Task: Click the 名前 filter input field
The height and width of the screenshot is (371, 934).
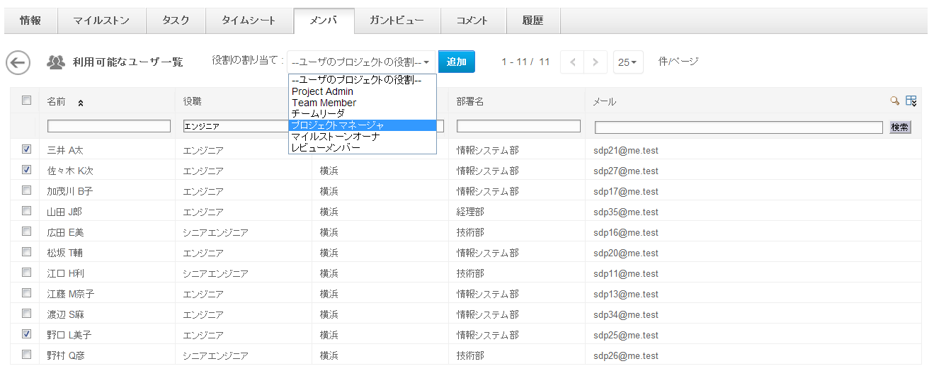Action: point(109,127)
